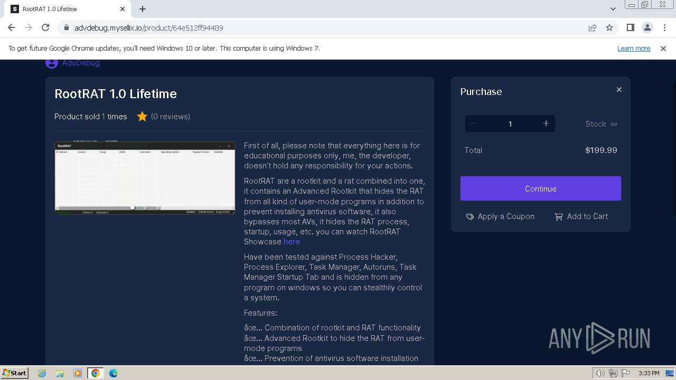Click the browser Forward arrow

click(29, 27)
